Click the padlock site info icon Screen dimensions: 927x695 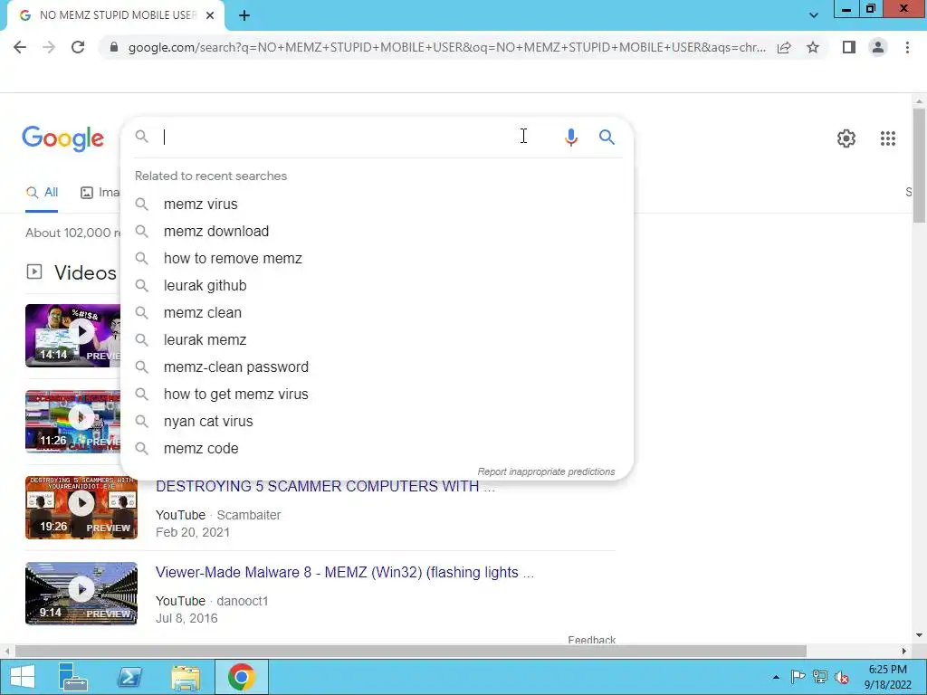[x=114, y=47]
